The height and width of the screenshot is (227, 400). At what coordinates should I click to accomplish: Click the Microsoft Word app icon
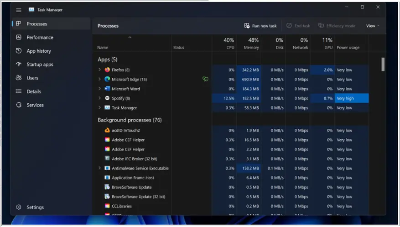pyautogui.click(x=107, y=89)
